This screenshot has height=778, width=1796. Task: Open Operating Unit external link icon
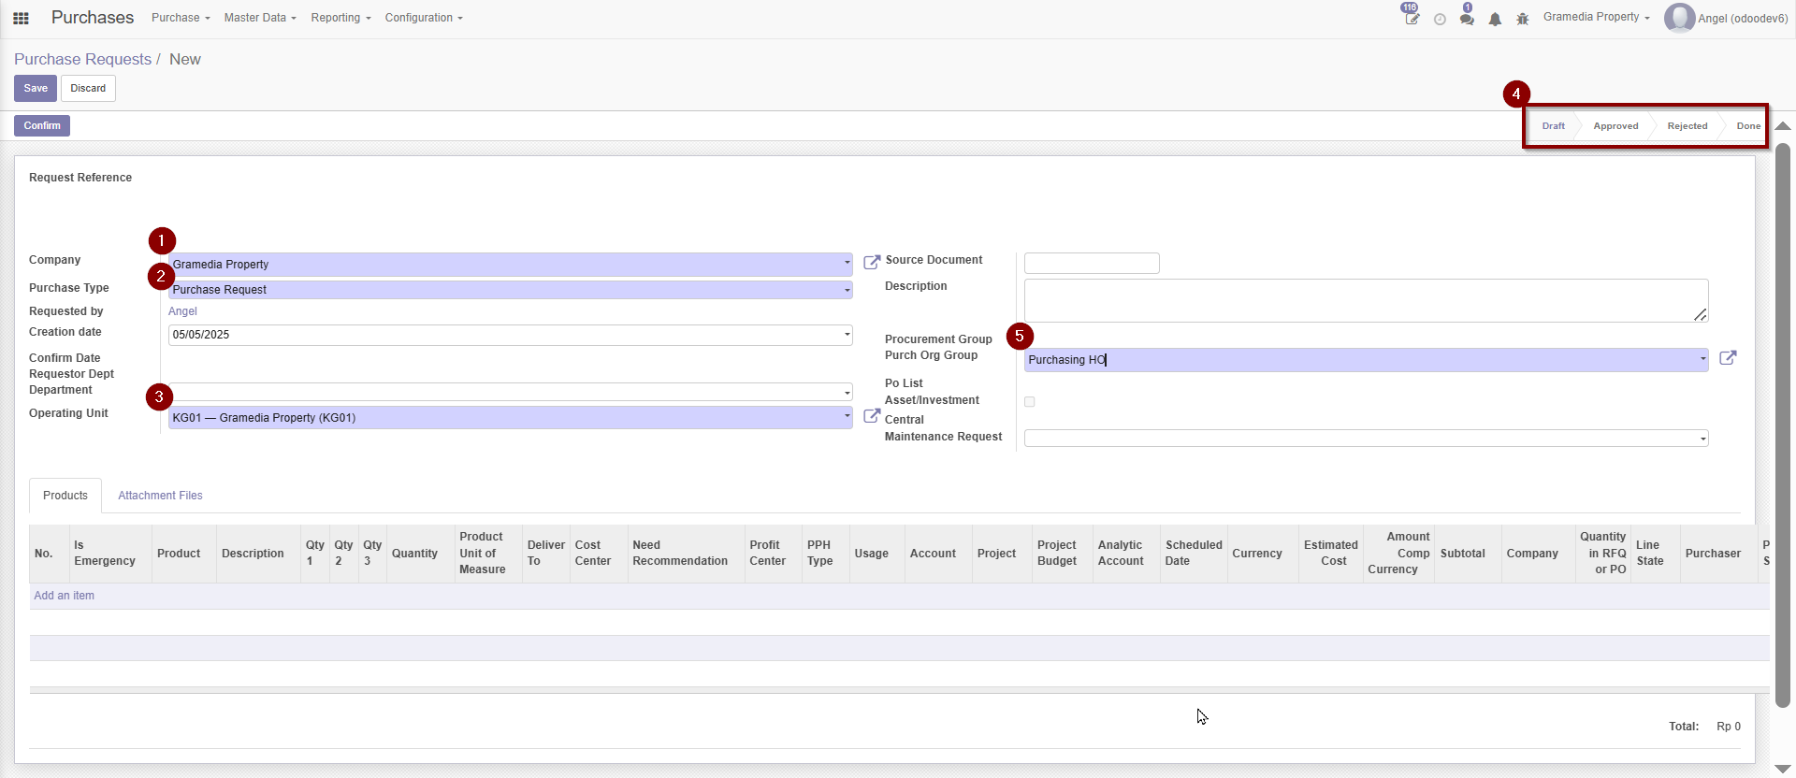(x=872, y=416)
